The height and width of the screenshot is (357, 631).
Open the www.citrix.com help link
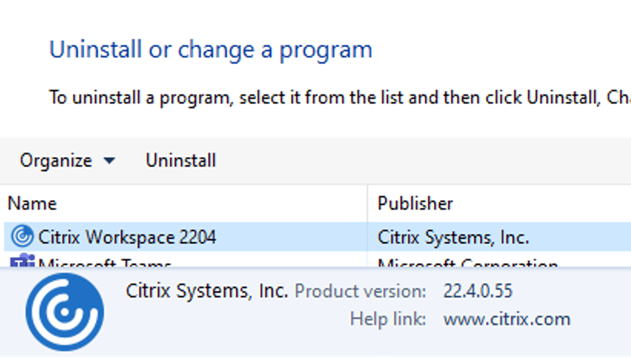(x=507, y=319)
